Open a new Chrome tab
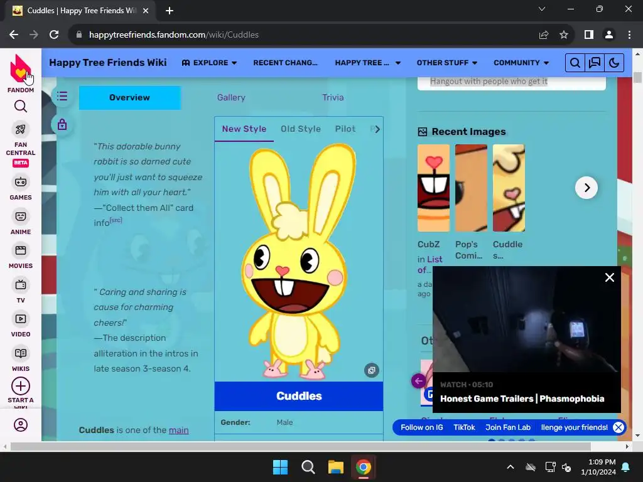 click(x=170, y=11)
